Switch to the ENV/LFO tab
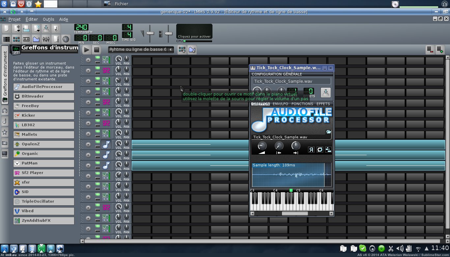This screenshot has height=257, width=450. (x=280, y=104)
